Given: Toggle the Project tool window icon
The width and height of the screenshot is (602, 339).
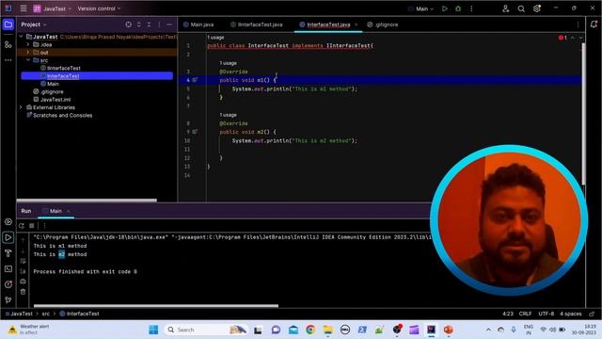Looking at the screenshot, I should click(x=8, y=24).
